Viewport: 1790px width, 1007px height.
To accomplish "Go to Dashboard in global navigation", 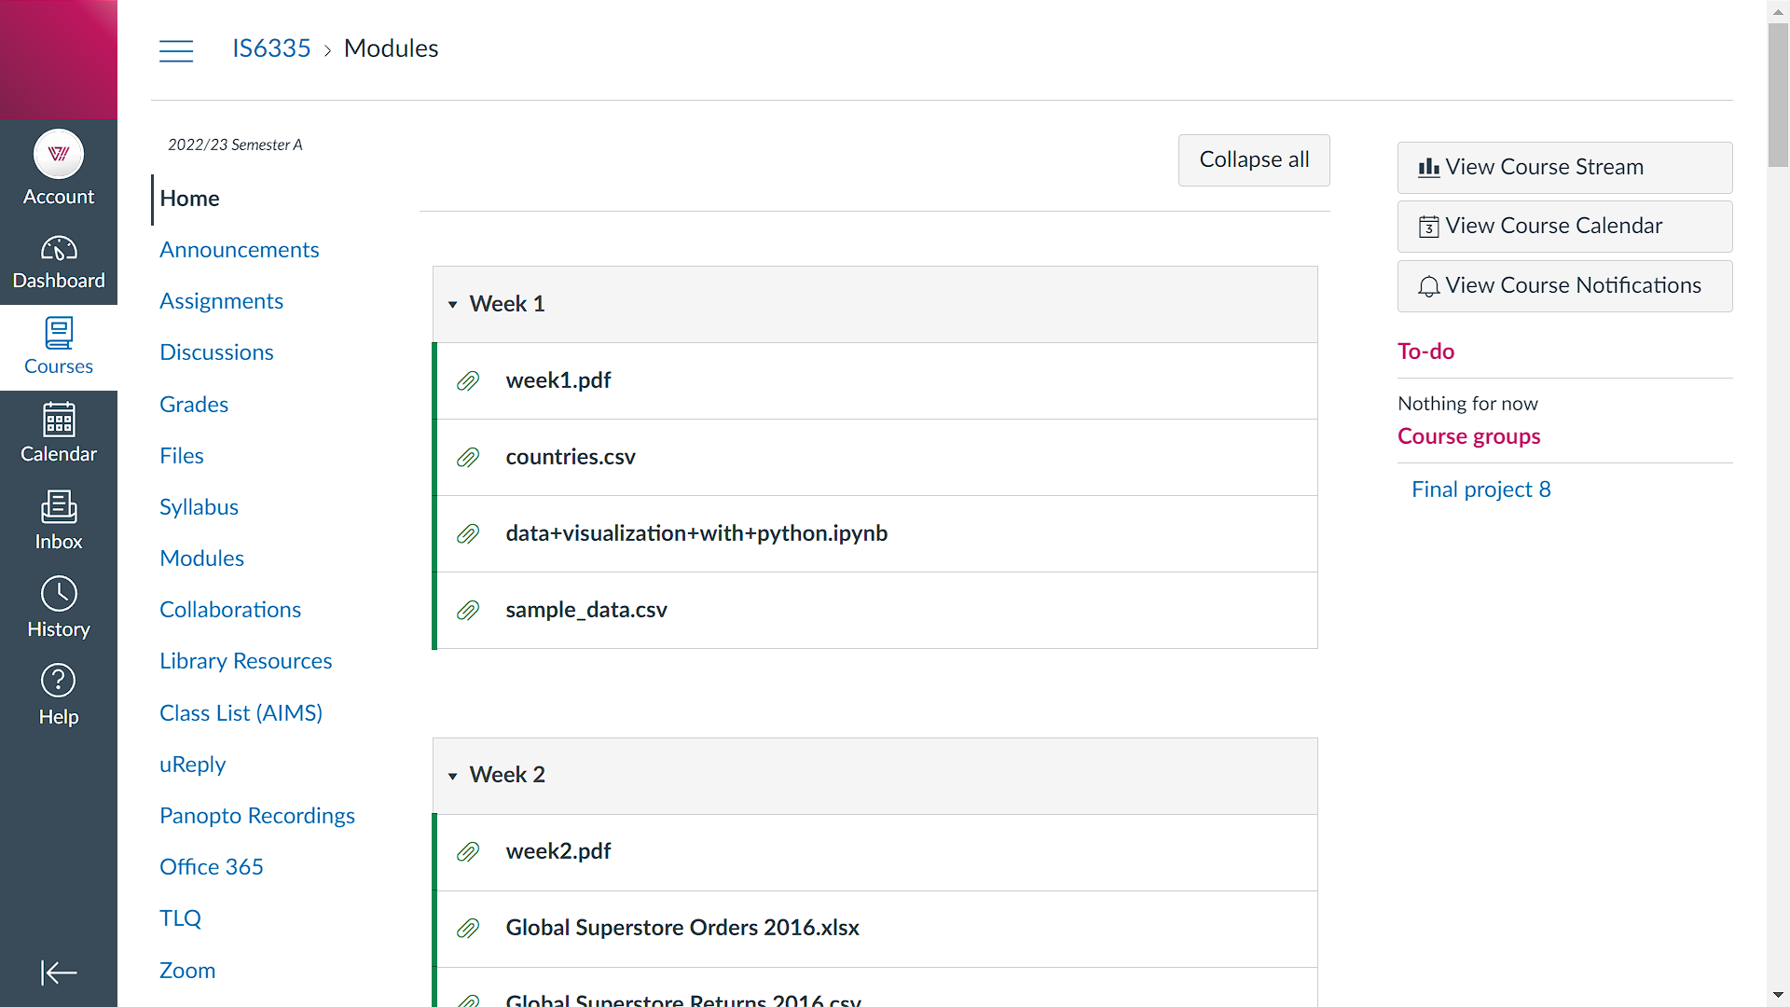I will [59, 262].
